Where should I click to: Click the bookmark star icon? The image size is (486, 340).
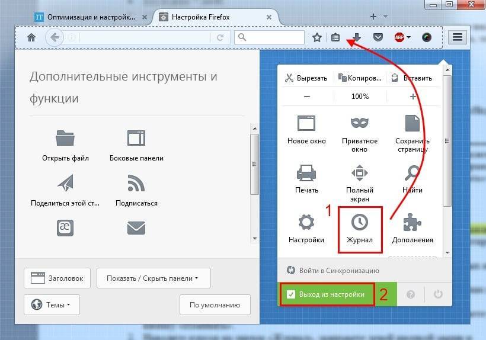click(x=316, y=38)
